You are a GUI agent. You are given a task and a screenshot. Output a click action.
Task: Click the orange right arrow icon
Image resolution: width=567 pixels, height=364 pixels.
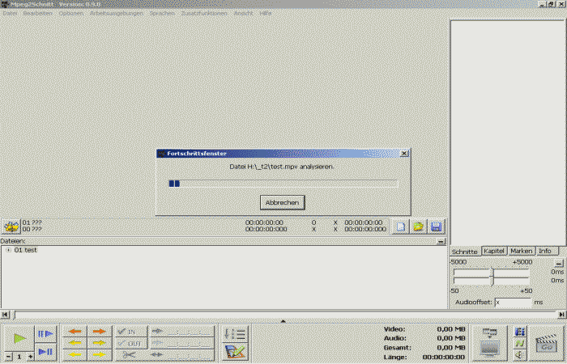coord(98,332)
